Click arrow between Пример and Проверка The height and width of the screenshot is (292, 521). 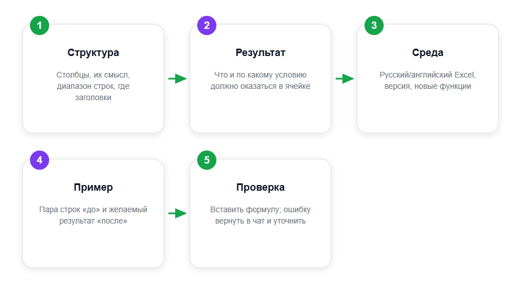(x=177, y=213)
